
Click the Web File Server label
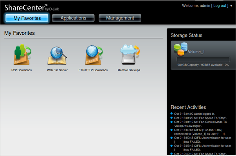[57, 70]
